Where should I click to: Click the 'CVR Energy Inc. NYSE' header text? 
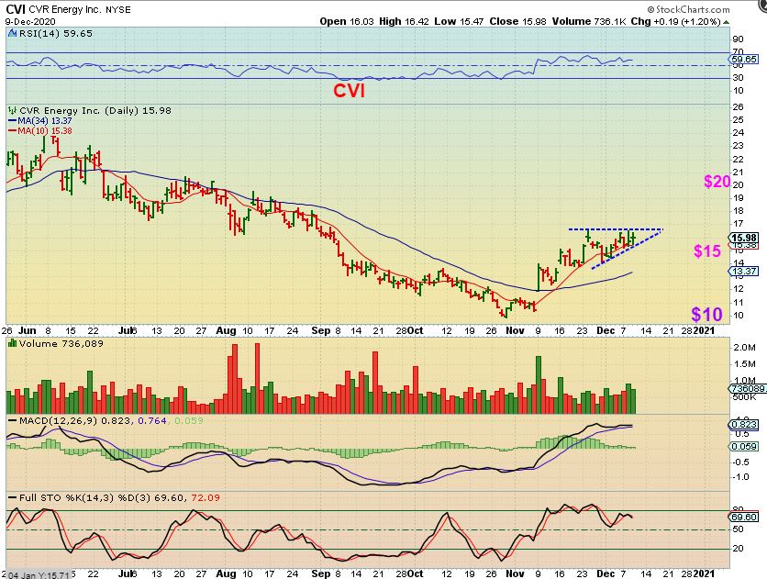pos(80,9)
